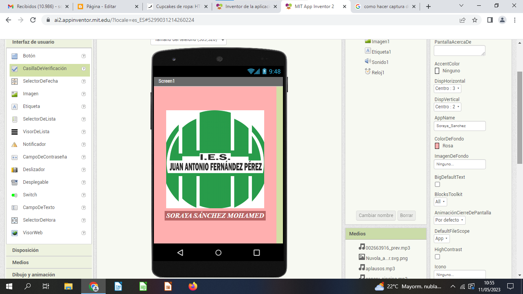The image size is (523, 294).
Task: Open DefaultFileScope App dropdown
Action: (442, 238)
